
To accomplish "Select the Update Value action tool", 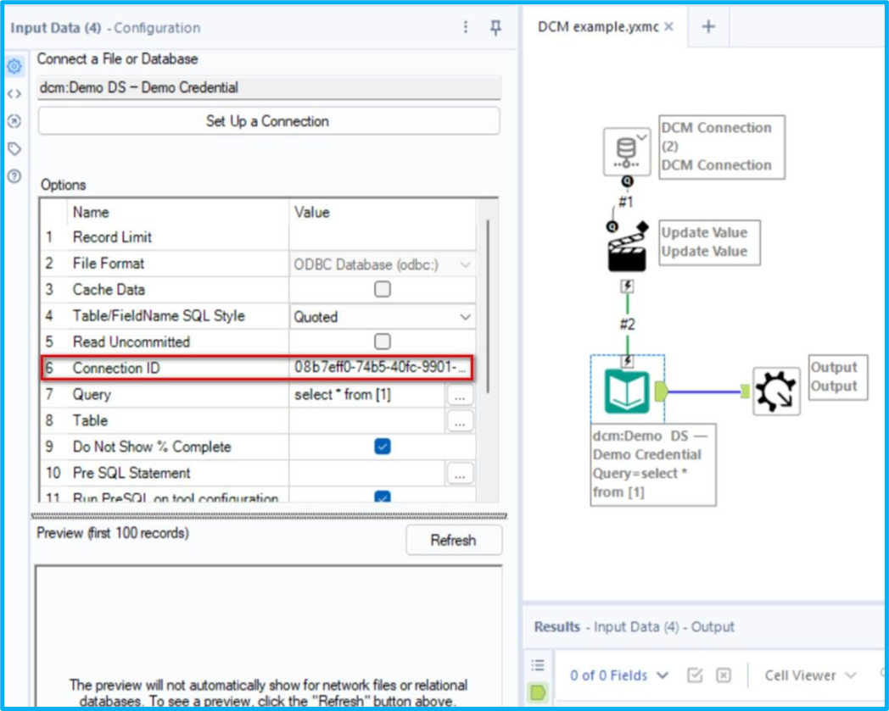I will (625, 246).
